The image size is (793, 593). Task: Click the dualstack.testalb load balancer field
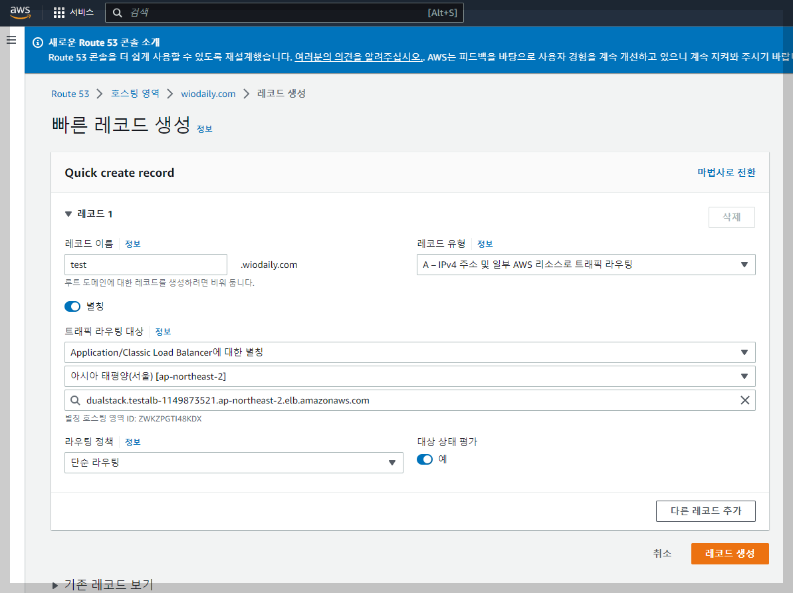[410, 400]
